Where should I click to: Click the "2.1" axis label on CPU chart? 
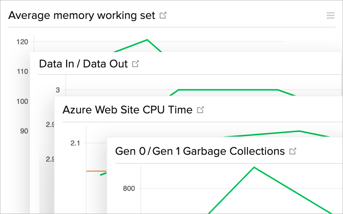[x=75, y=142]
